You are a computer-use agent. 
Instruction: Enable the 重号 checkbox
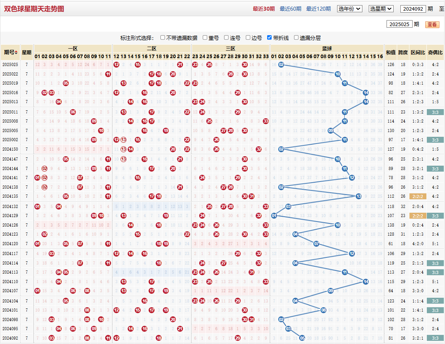tap(205, 38)
